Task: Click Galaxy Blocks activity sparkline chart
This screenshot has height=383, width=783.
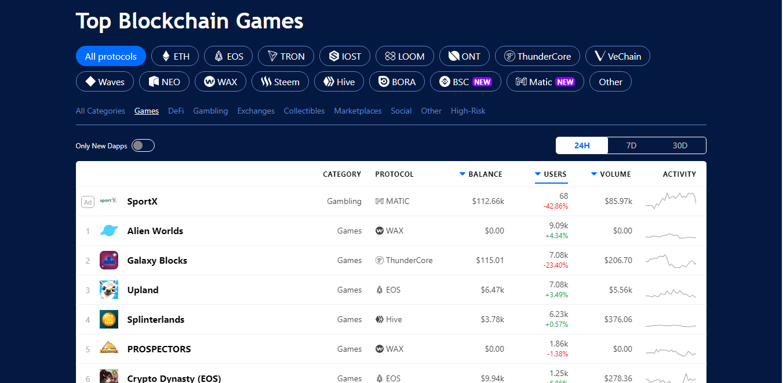Action: click(x=671, y=260)
